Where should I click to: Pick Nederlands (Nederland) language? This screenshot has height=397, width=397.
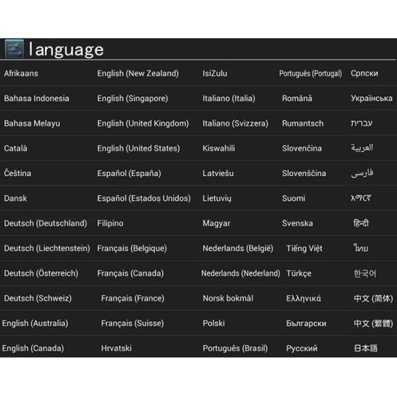tap(240, 273)
